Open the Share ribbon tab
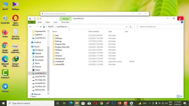Screen dimensions: 189x106 [48, 22]
